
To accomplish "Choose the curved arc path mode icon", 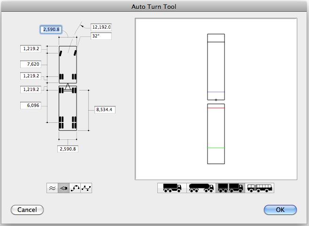I will coord(75,188).
